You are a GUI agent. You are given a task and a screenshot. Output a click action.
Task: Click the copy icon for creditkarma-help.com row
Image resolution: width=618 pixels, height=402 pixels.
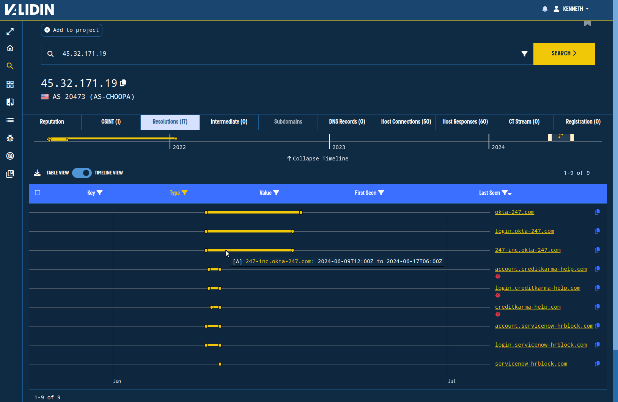(x=597, y=307)
